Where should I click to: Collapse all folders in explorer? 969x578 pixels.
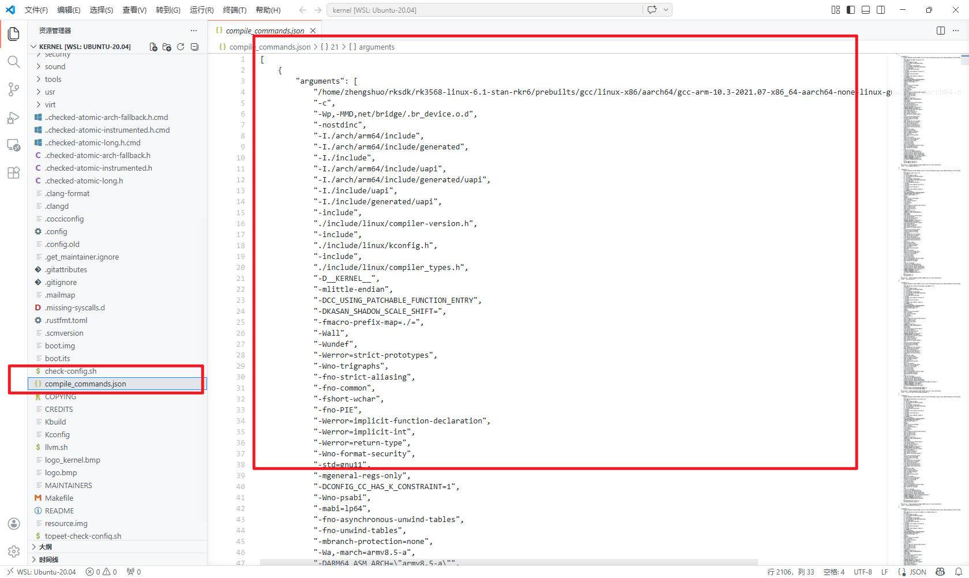194,47
